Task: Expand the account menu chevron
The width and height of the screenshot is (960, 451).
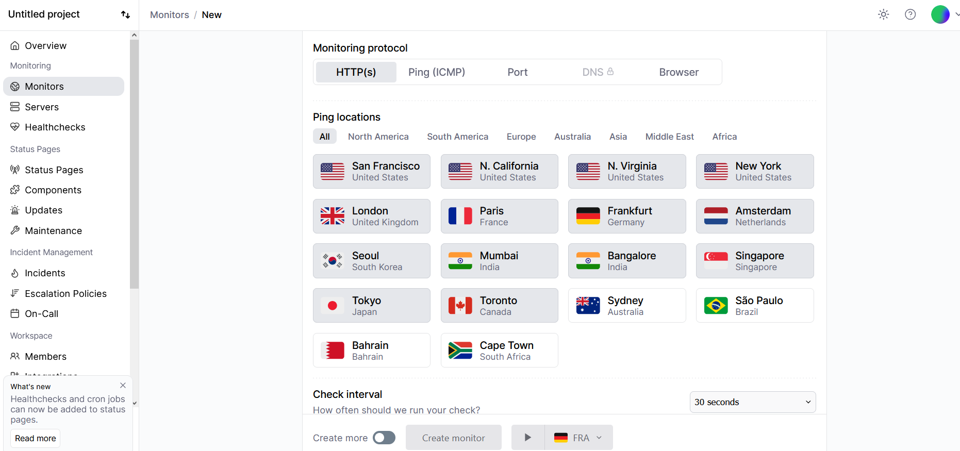Action: (957, 14)
